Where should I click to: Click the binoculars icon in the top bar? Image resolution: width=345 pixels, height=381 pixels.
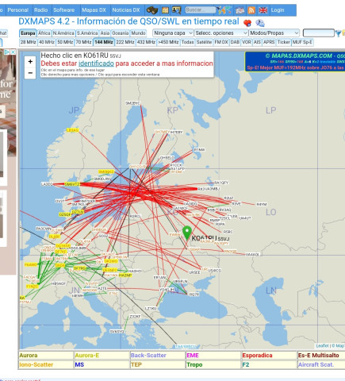tap(152, 10)
